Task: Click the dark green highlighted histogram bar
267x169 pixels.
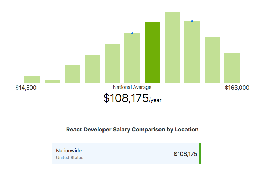Action: click(152, 52)
